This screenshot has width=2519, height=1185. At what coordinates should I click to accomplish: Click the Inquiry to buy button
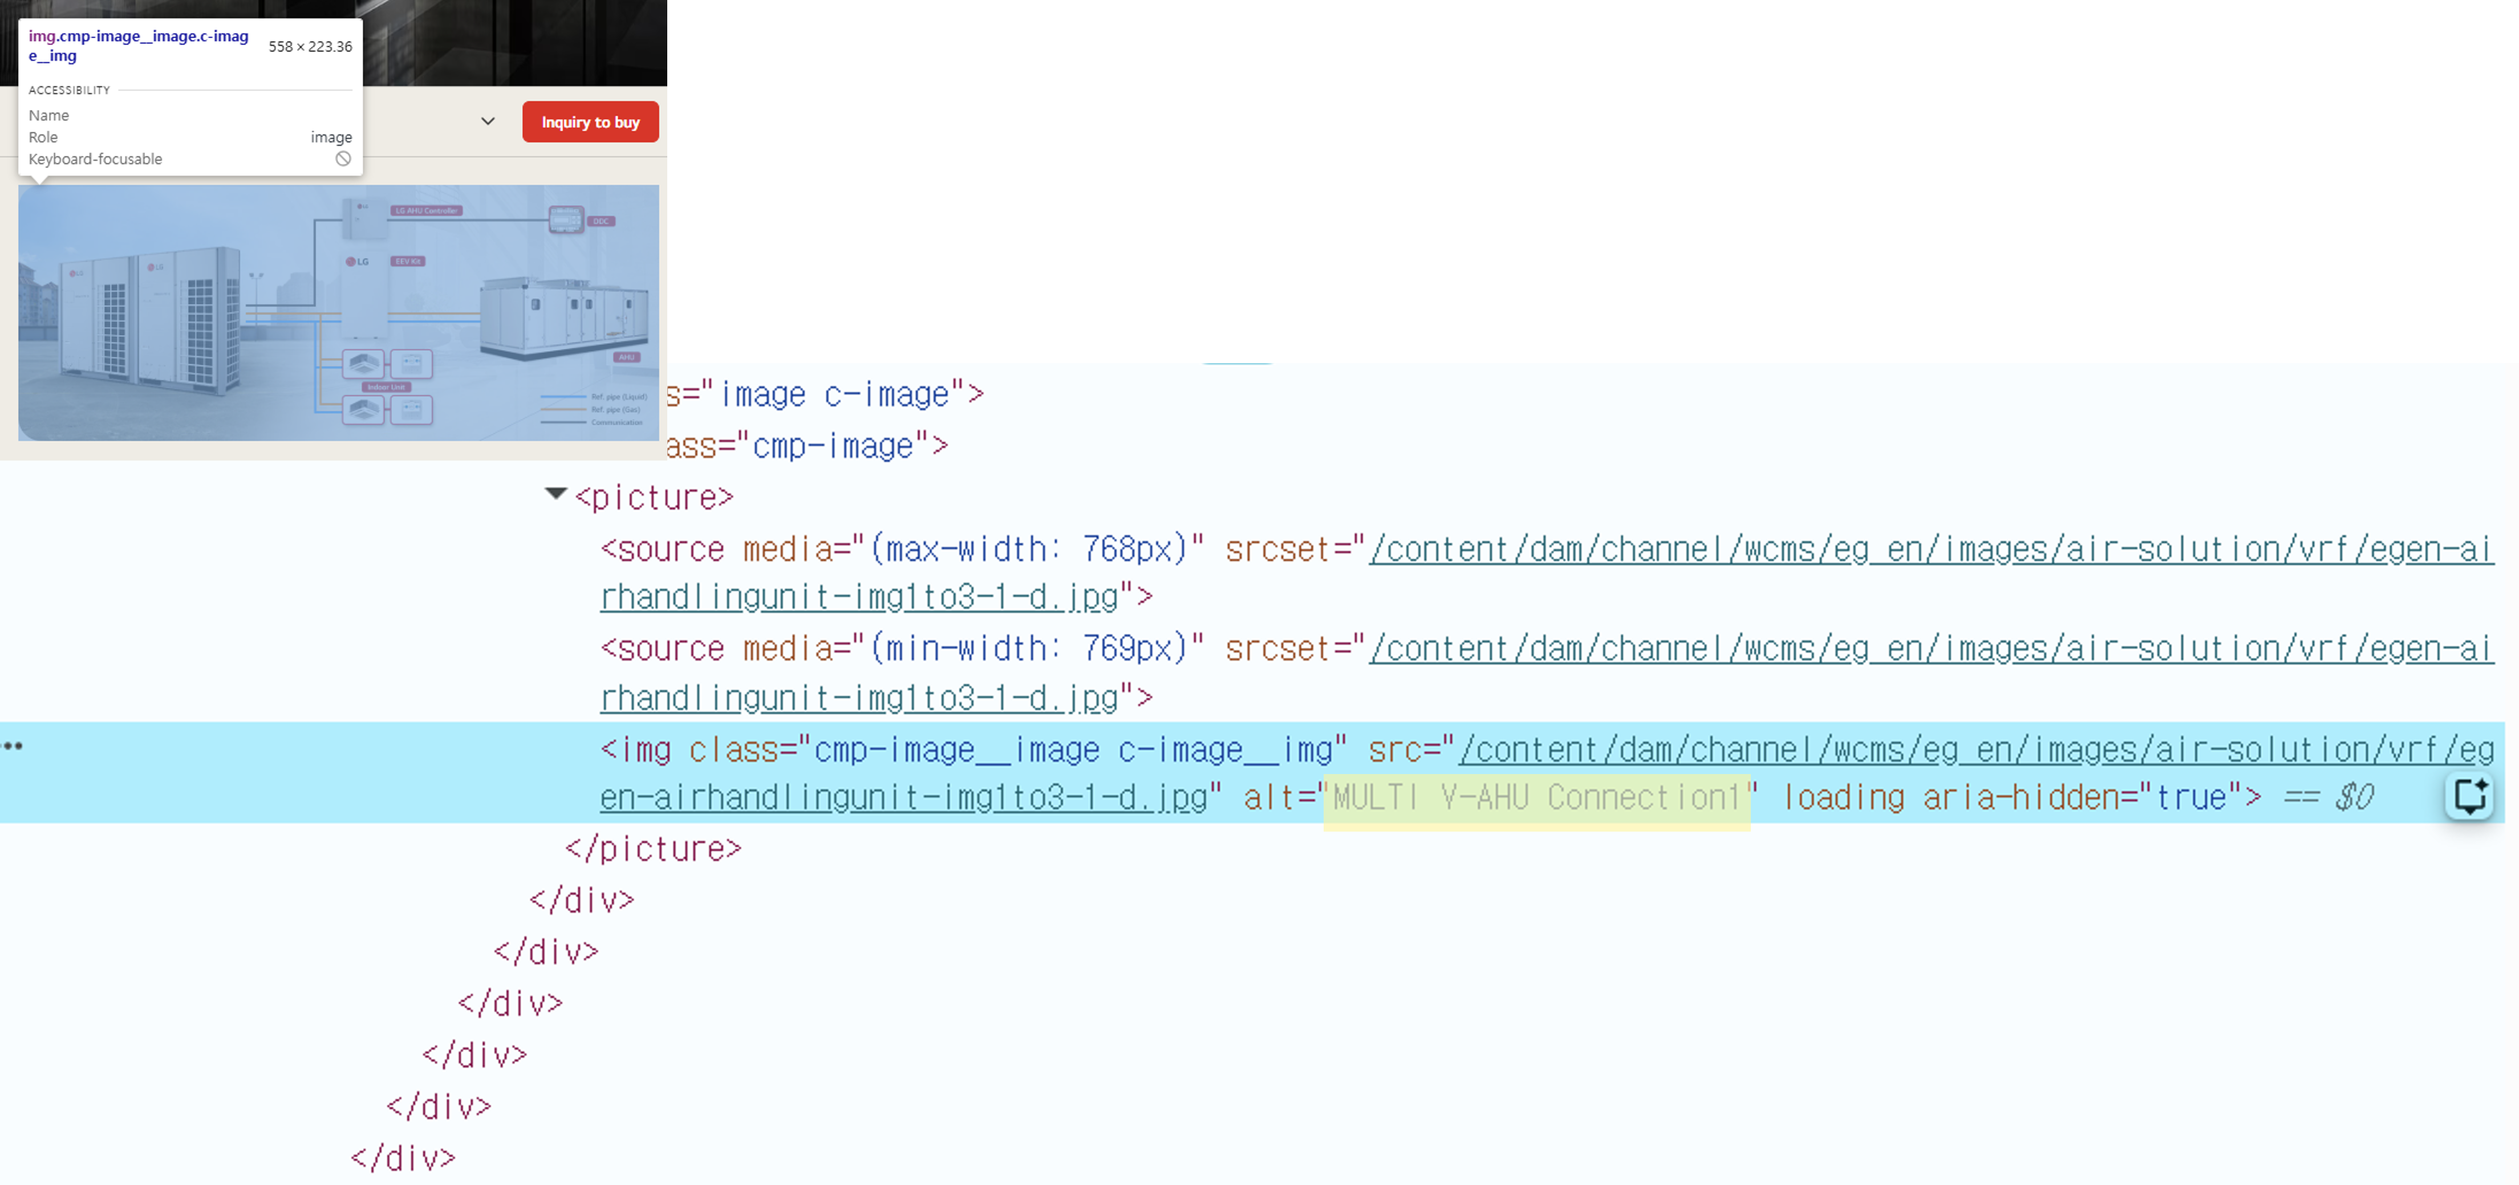coord(590,121)
